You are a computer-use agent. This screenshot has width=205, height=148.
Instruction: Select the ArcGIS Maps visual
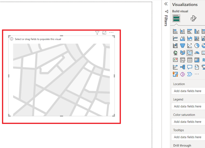175,74
